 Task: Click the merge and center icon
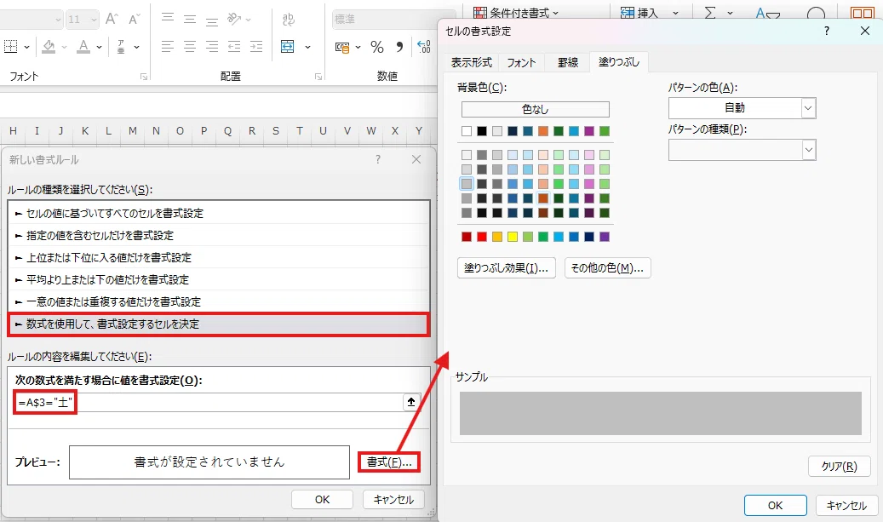pyautogui.click(x=288, y=47)
